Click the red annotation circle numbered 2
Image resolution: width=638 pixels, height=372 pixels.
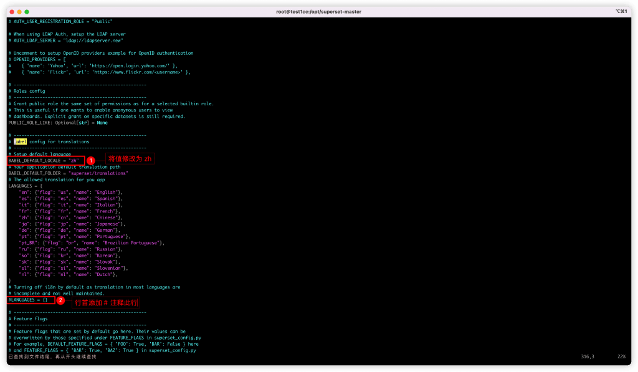(x=60, y=300)
